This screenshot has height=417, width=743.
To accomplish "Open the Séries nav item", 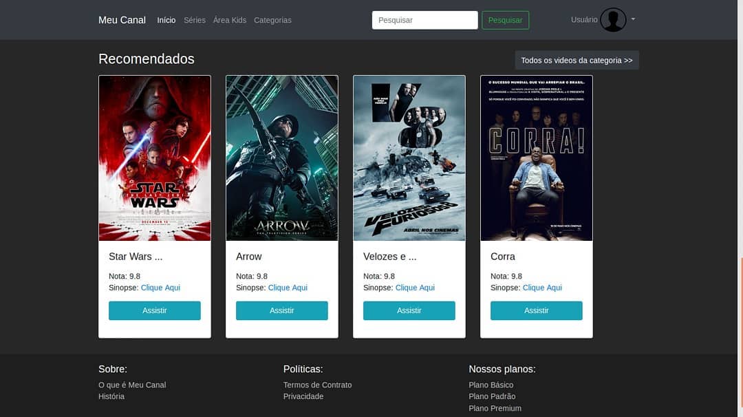I will [x=195, y=20].
